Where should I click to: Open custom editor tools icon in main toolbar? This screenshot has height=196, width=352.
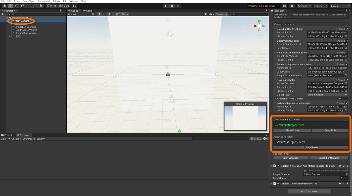[x=41, y=6]
